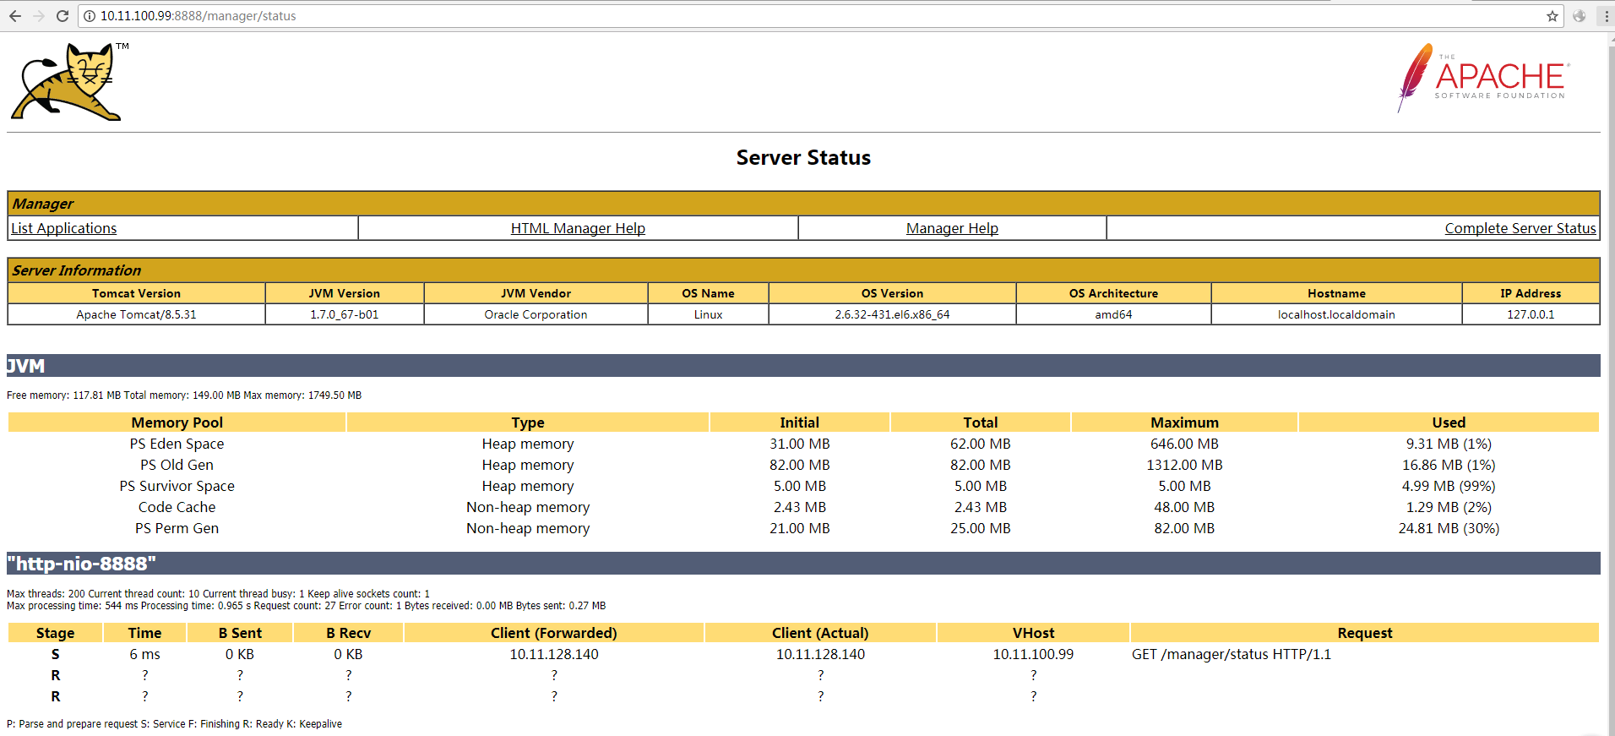Click the address bar URL
The image size is (1615, 736).
click(198, 16)
